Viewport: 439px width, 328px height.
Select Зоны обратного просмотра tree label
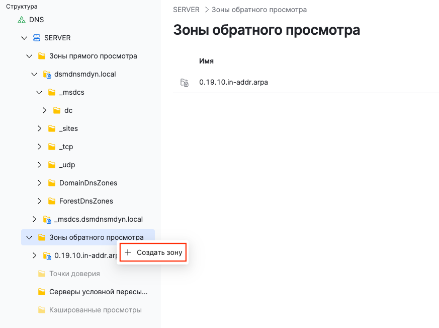pyautogui.click(x=97, y=237)
